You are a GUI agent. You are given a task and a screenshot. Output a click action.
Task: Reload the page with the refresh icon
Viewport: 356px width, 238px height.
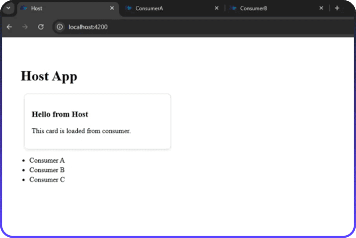pos(41,27)
